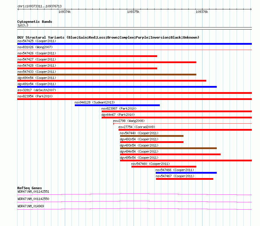
Task: Select the red nsv547460 loss bar
Action: (x=164, y=167)
